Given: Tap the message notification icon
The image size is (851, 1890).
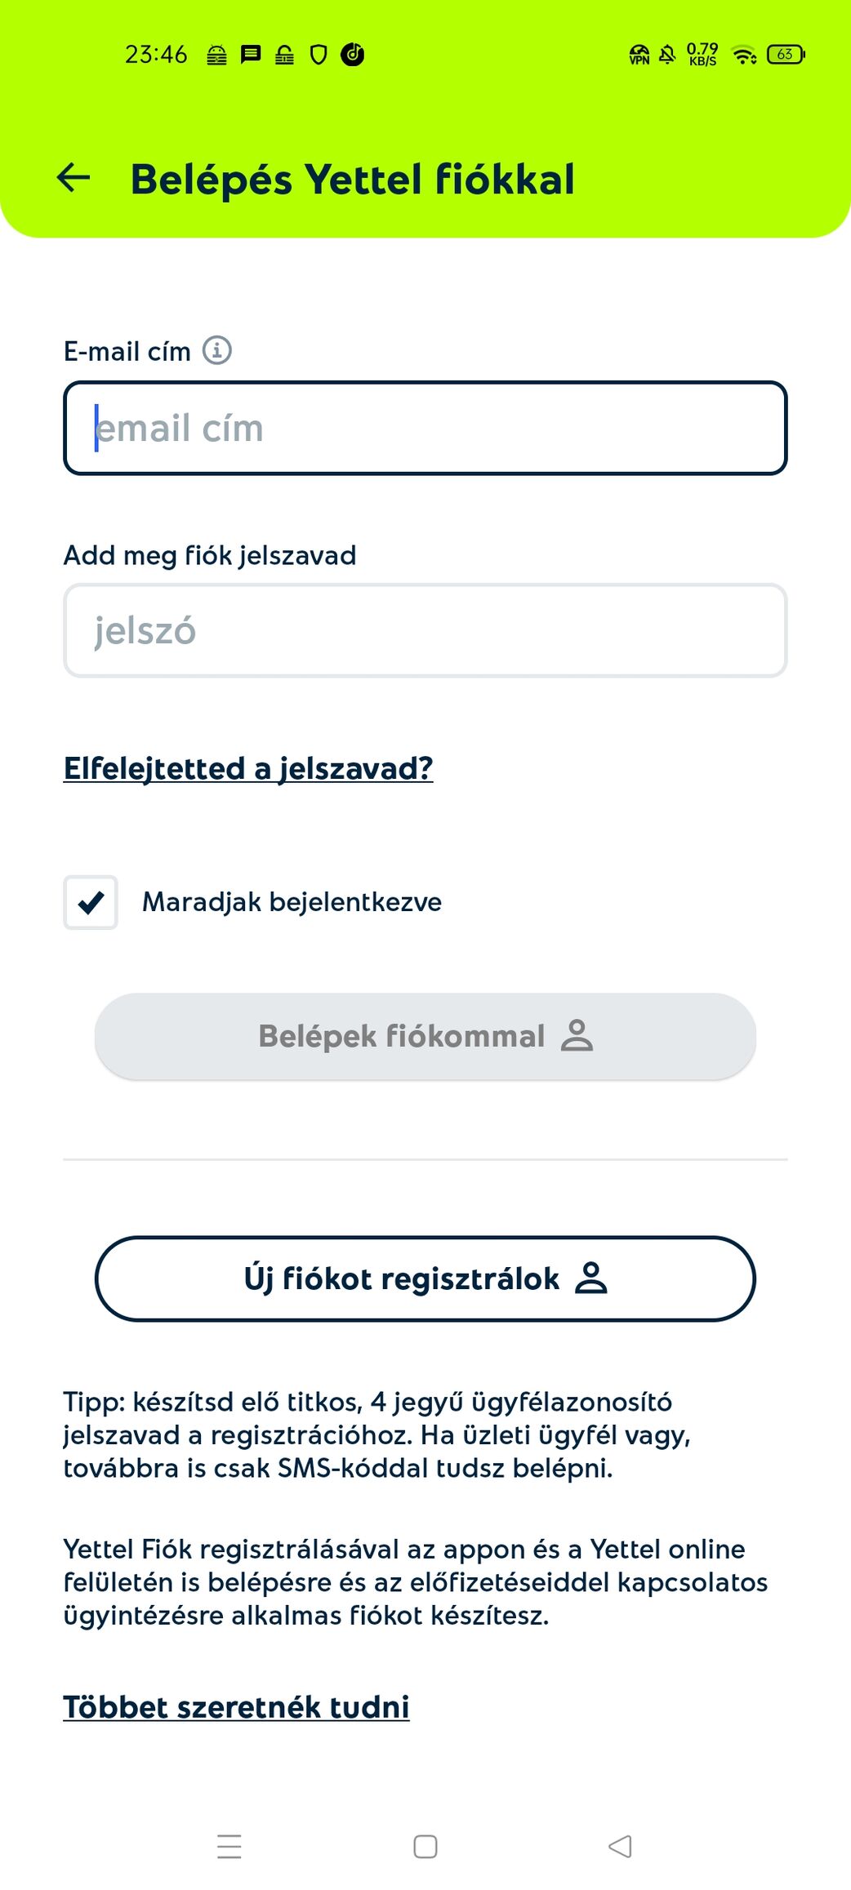Looking at the screenshot, I should click(251, 55).
